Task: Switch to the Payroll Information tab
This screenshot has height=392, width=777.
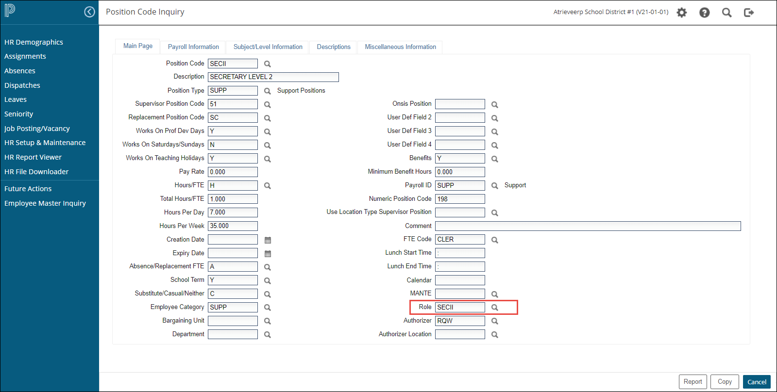Action: coord(193,47)
